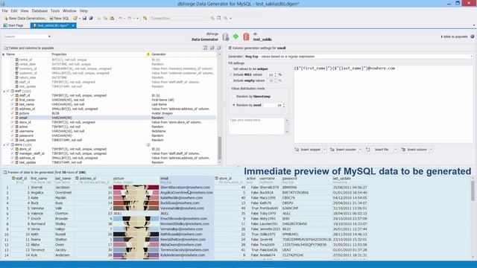Click the NULL values percentage stepper
The height and width of the screenshot is (268, 477).
(275, 74)
